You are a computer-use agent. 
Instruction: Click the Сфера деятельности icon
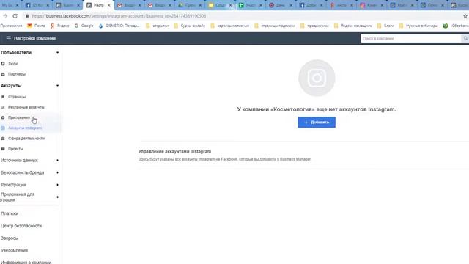click(3, 139)
